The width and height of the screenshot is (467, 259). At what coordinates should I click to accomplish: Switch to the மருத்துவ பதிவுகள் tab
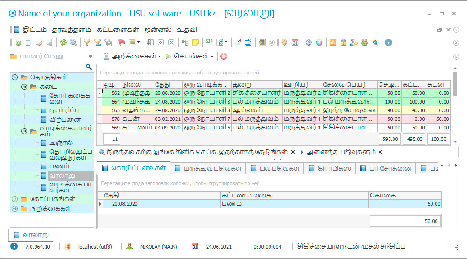(x=208, y=168)
